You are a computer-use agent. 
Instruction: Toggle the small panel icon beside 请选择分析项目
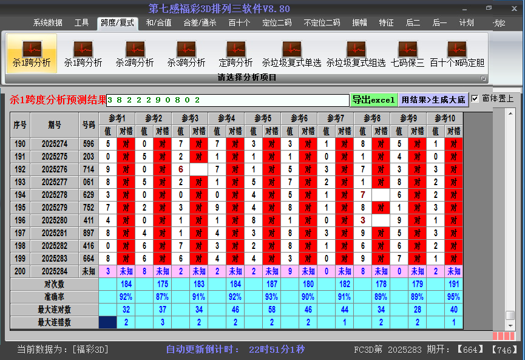(484, 78)
